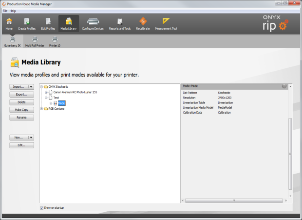Viewport: 302px width, 220px height.
Task: Click the CMYK Stochastic folder icon
Action: click(46, 87)
